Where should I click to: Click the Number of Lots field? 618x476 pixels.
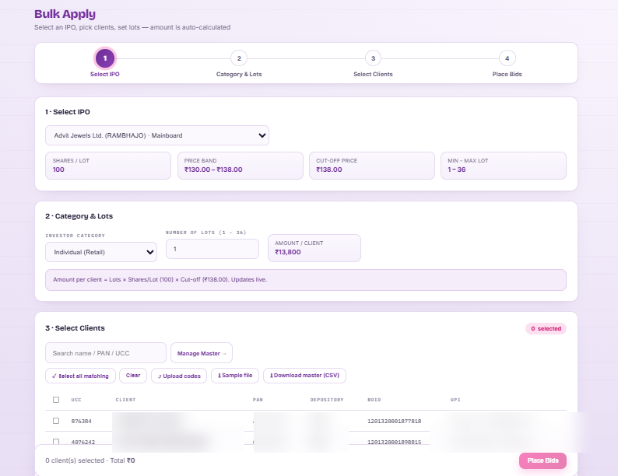212,249
